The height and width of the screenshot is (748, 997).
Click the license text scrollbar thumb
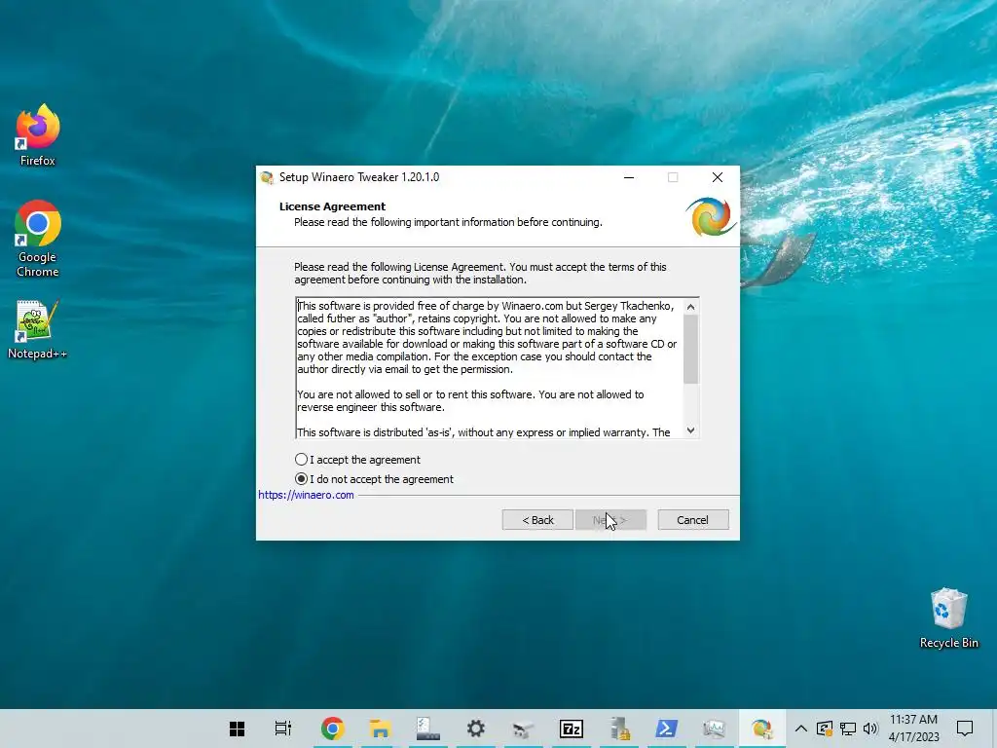(x=690, y=350)
